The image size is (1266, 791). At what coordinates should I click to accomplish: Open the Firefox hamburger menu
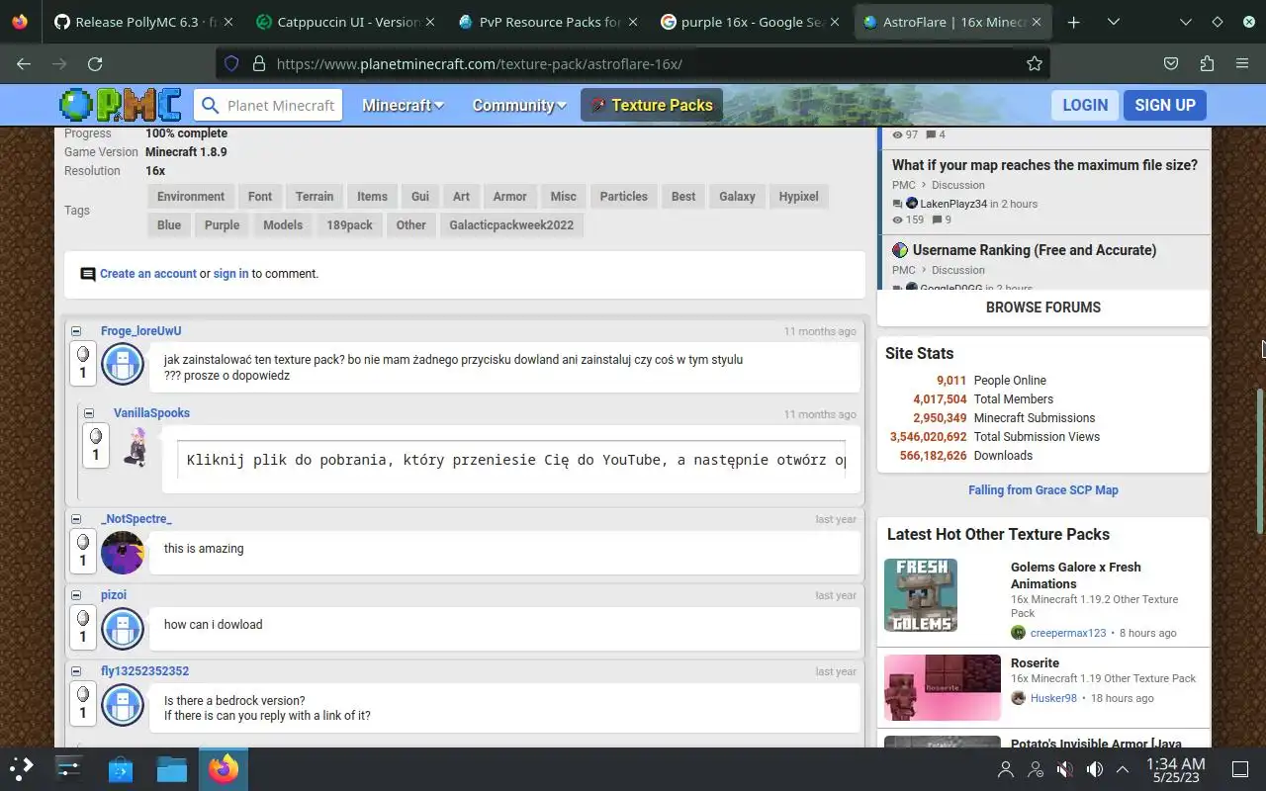tap(1242, 63)
